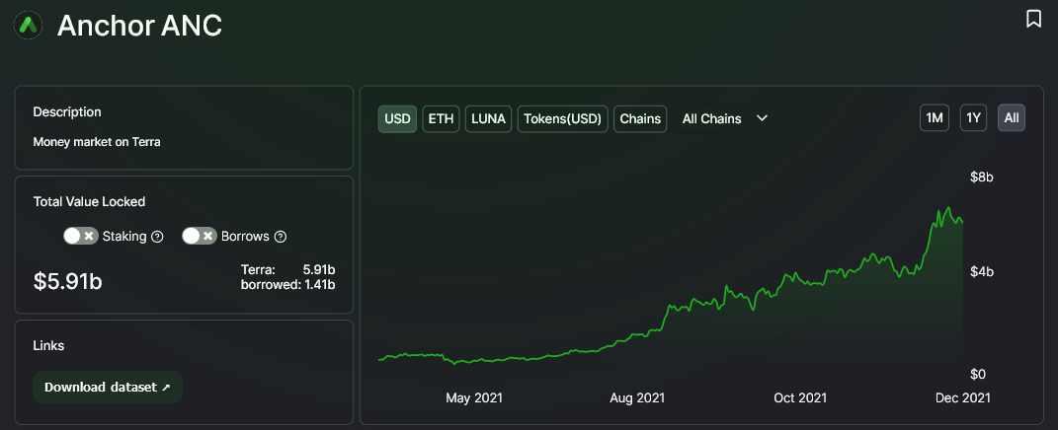Toggle the Staking switch on
Viewport: 1058px width, 430px height.
click(81, 236)
